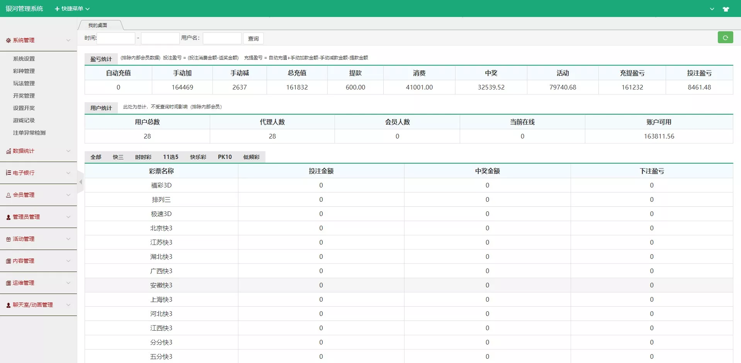Click the 电子银行 list icon

(8, 173)
